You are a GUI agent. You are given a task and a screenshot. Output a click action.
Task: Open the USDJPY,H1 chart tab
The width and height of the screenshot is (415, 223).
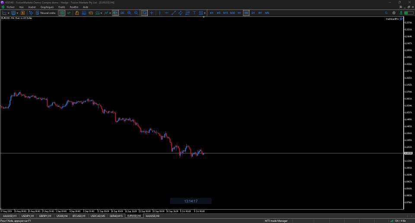[28, 216]
